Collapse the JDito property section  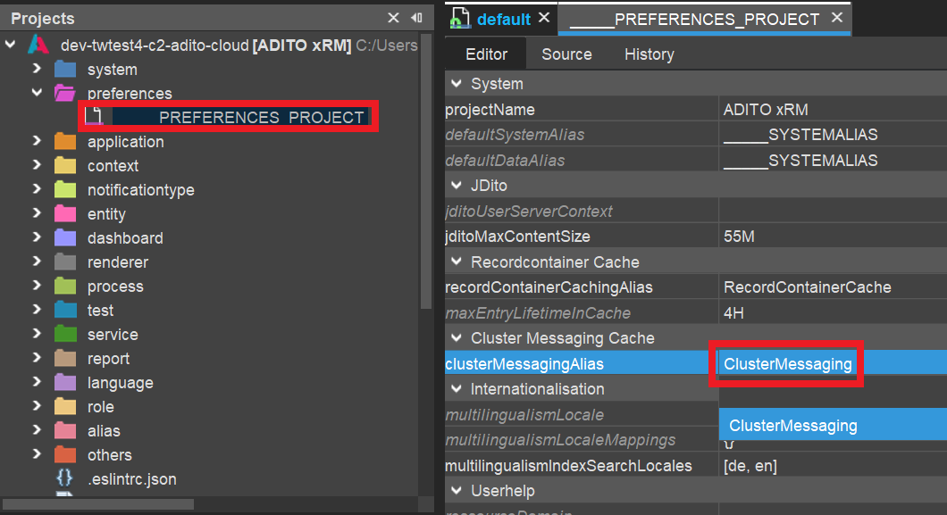click(x=457, y=186)
